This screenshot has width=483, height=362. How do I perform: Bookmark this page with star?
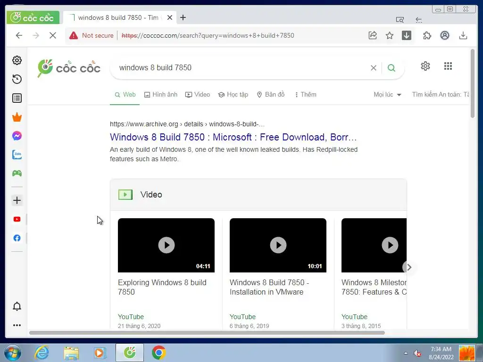pos(390,35)
